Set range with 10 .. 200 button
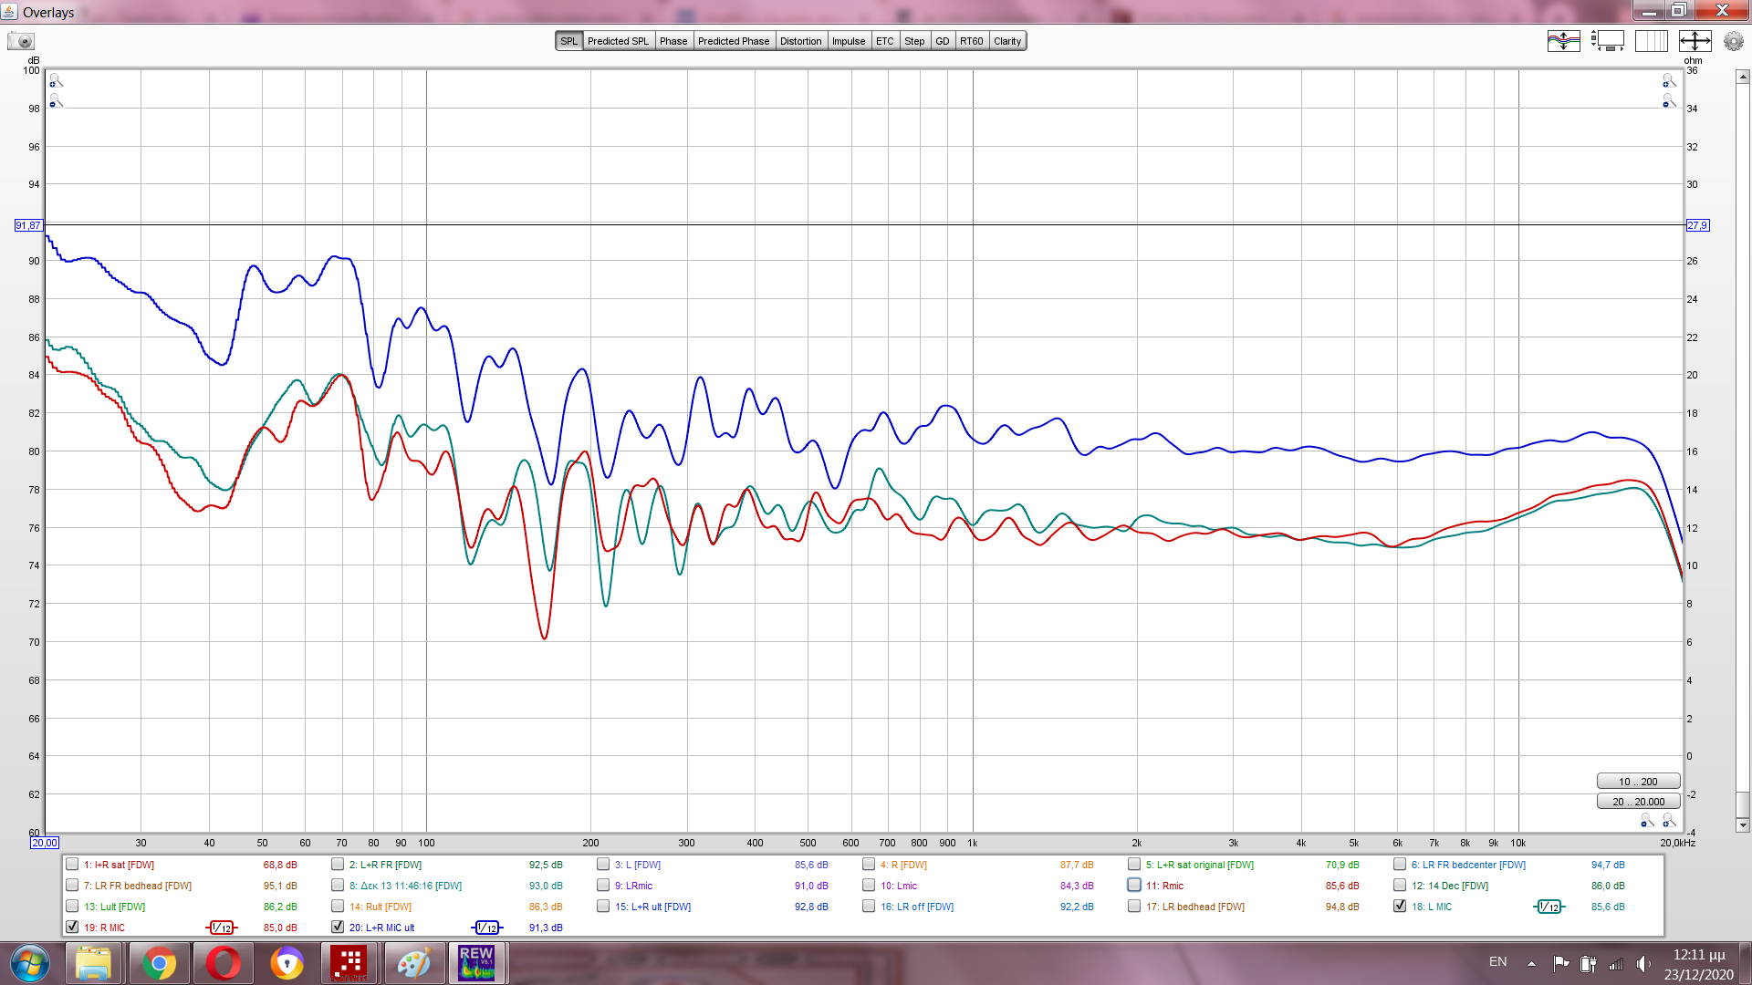The width and height of the screenshot is (1752, 985). [1638, 782]
